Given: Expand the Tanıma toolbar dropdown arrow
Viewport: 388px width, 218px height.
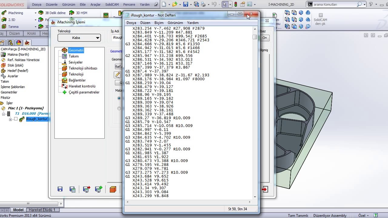Looking at the screenshot, I should click(35, 27).
